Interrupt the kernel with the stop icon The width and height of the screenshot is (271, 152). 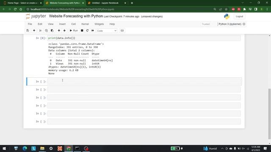(x=82, y=30)
